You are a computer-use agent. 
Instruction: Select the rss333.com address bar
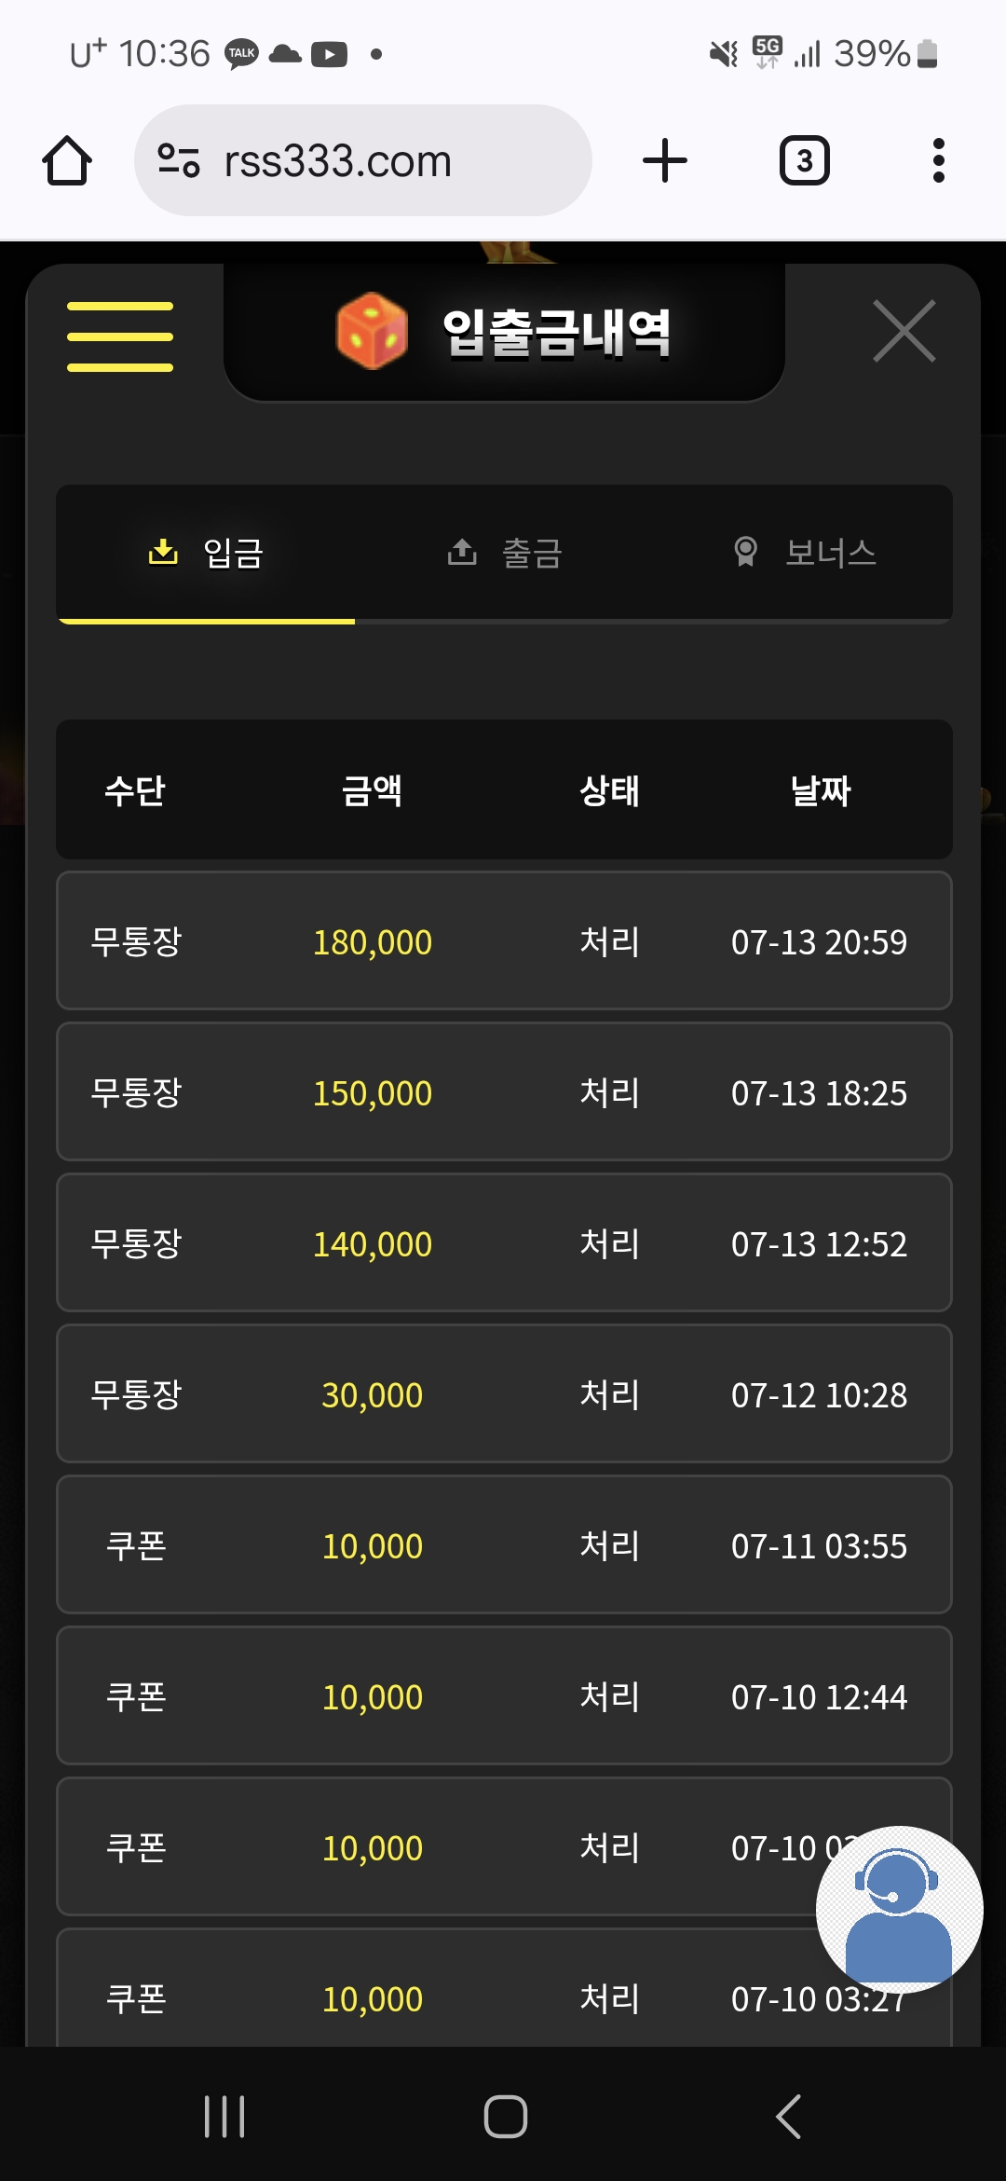click(363, 160)
